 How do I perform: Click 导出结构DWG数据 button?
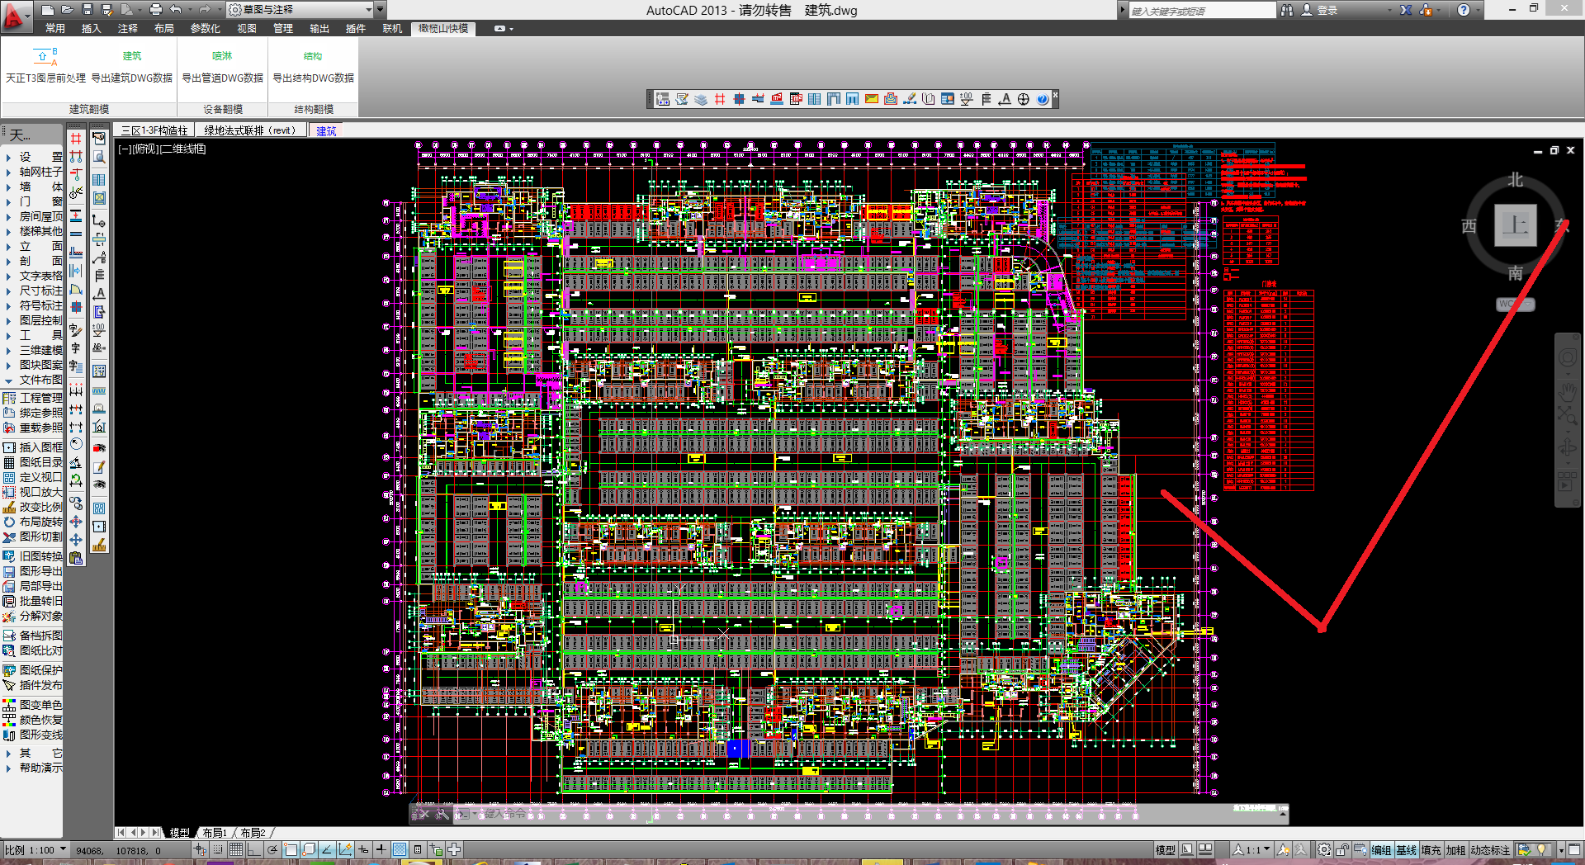pyautogui.click(x=313, y=67)
